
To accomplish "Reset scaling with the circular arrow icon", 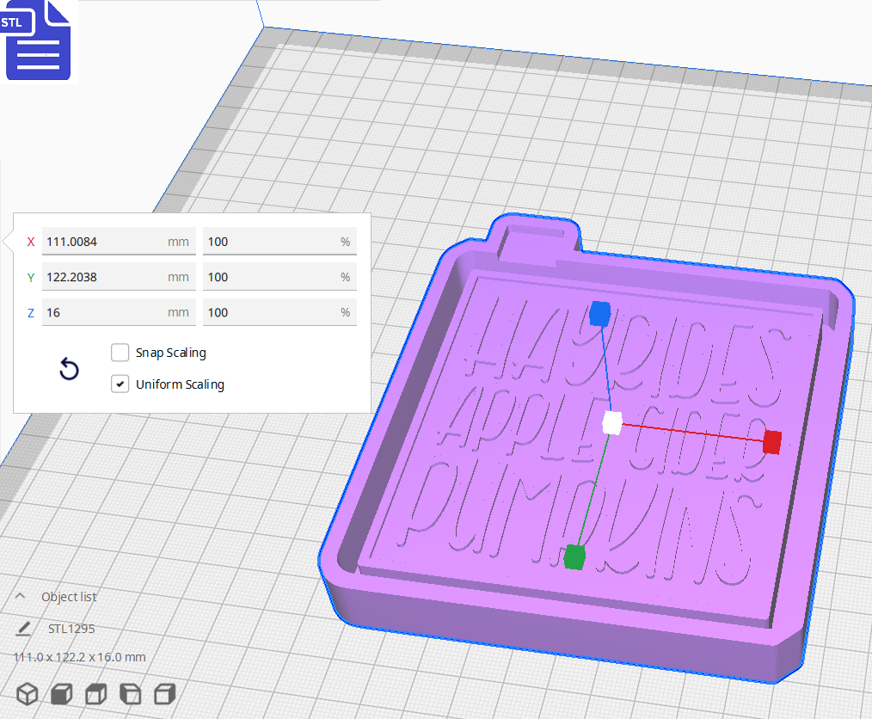I will (69, 368).
